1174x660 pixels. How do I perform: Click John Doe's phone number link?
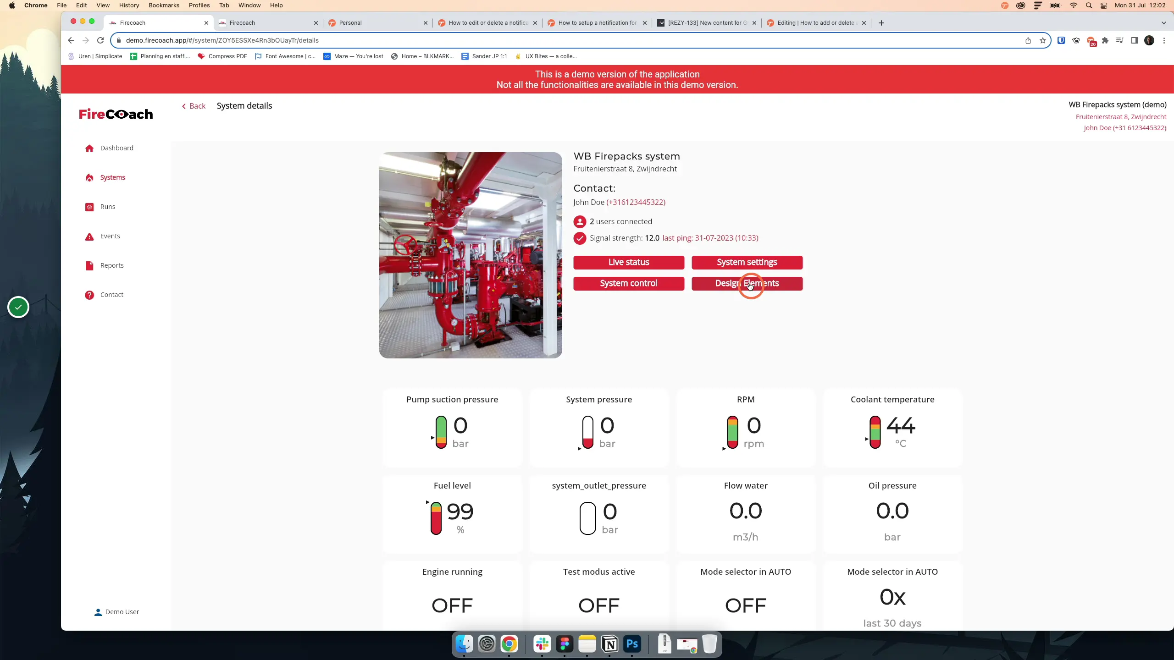pos(636,202)
